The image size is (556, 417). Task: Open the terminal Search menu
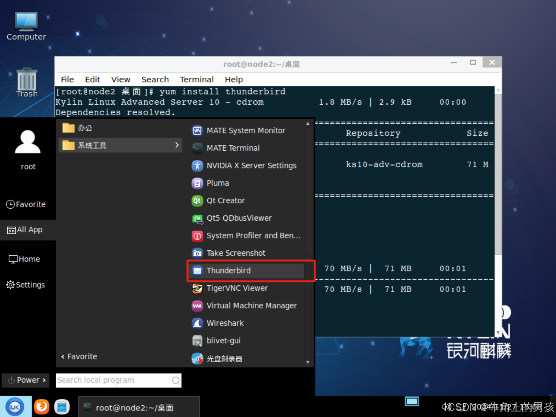click(x=155, y=80)
